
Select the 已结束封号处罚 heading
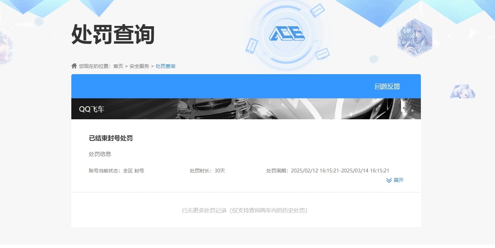(x=111, y=138)
